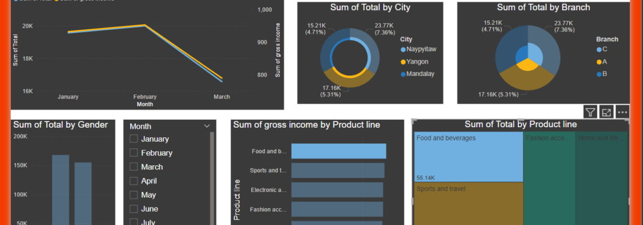Tick the June checkbox
Viewport: 643px width, 225px height.
133,209
